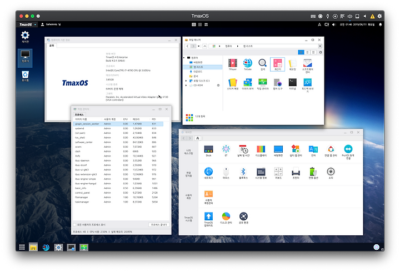Open the Recycle Bin desktop icon
Viewport: 400px width, 272px height.
pyautogui.click(x=25, y=76)
